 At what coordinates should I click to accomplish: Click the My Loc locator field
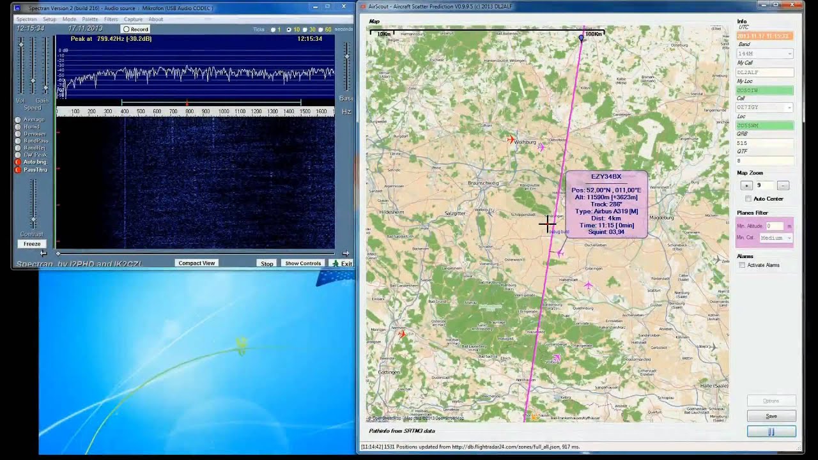pos(765,91)
